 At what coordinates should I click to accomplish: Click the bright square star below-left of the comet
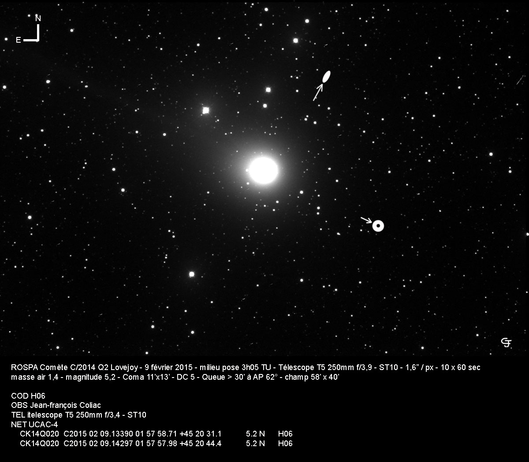click(x=191, y=274)
